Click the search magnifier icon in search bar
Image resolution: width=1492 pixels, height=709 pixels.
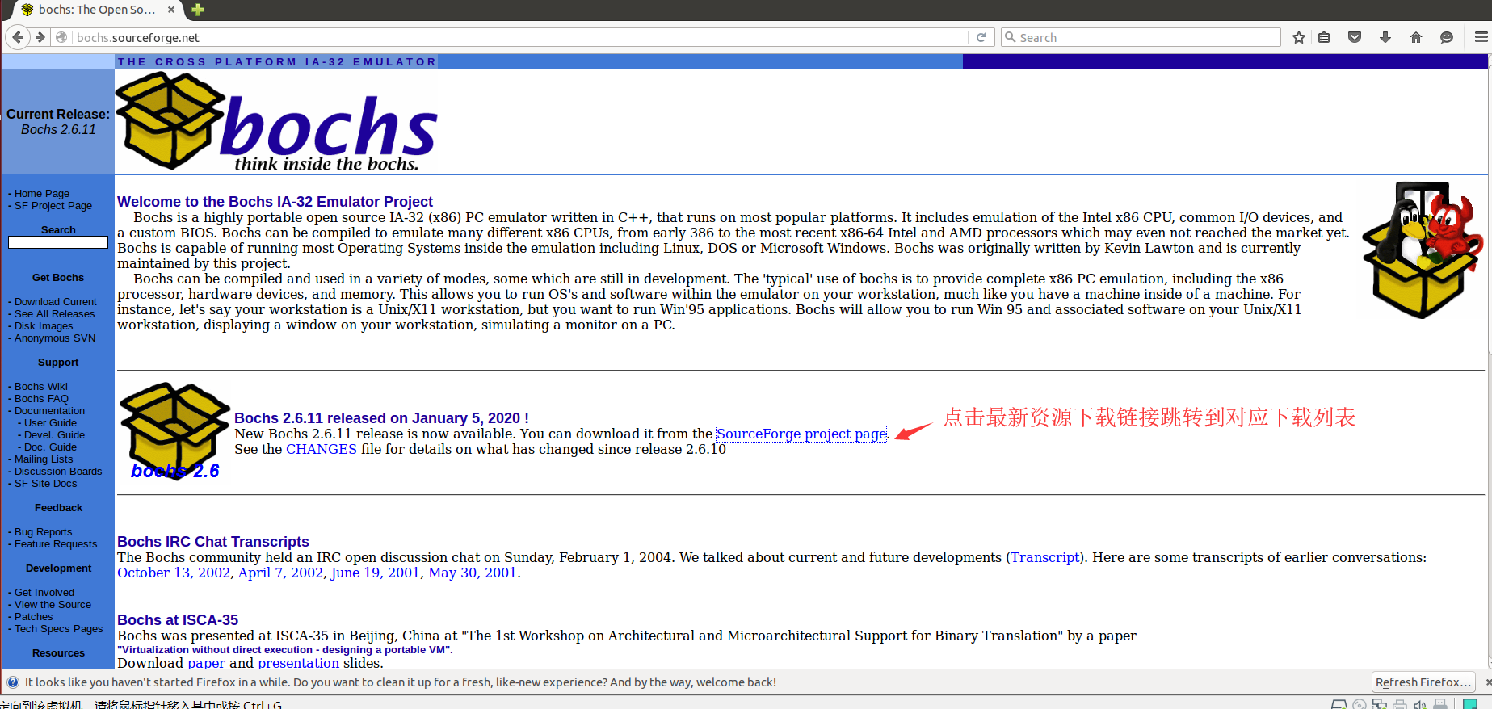click(x=1010, y=37)
